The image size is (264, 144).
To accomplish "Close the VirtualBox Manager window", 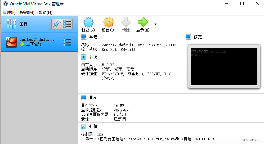I will [x=258, y=4].
